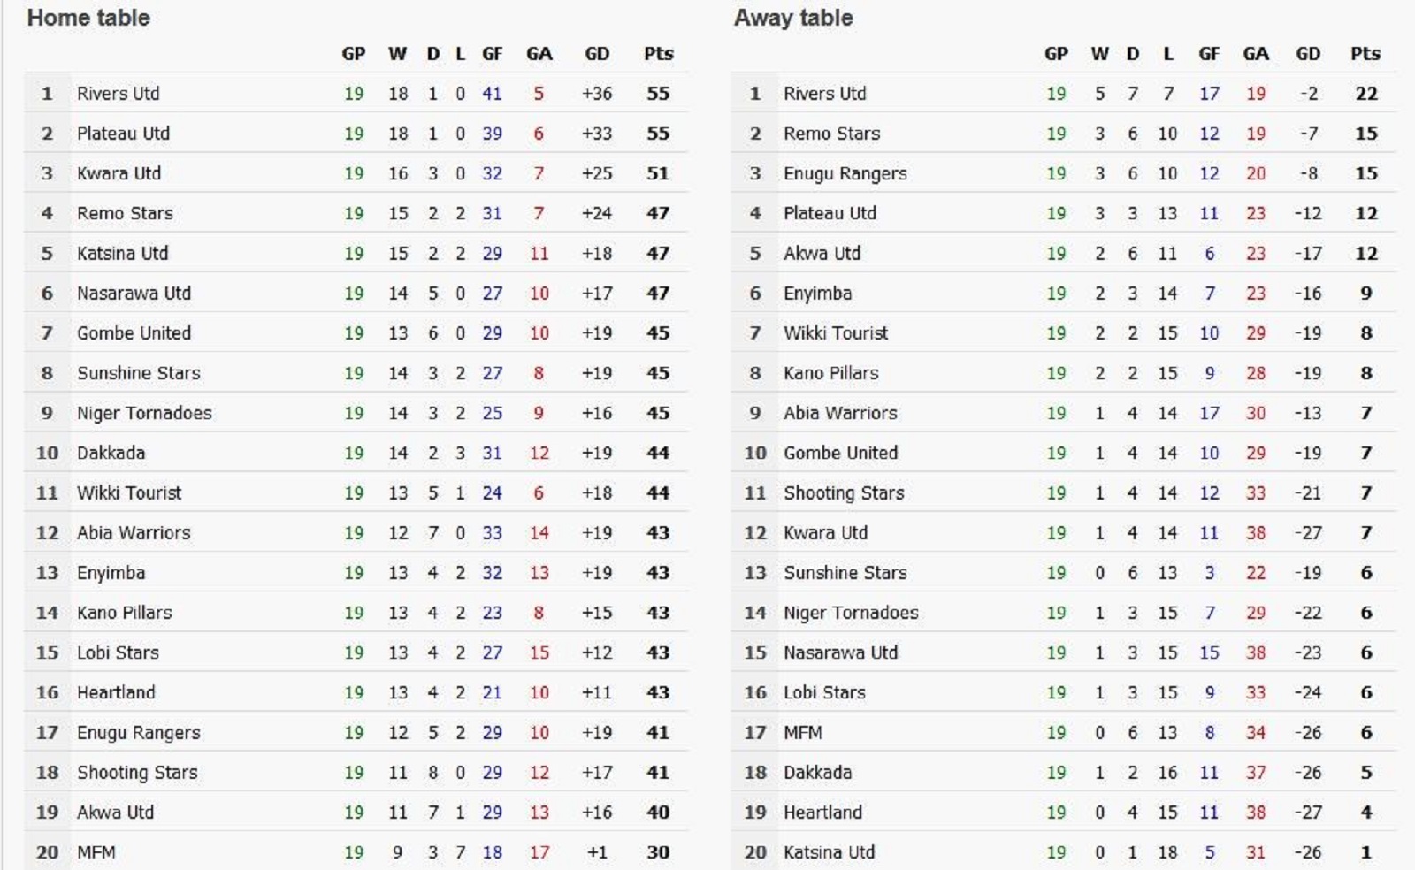Open Akwa Utd in Away table

click(x=822, y=254)
